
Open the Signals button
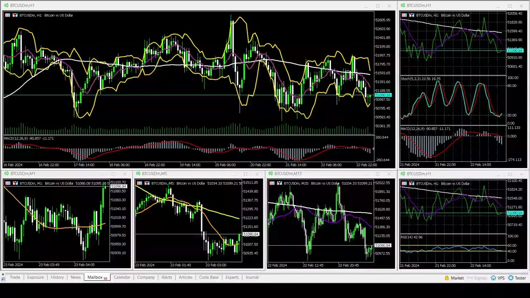click(x=477, y=278)
